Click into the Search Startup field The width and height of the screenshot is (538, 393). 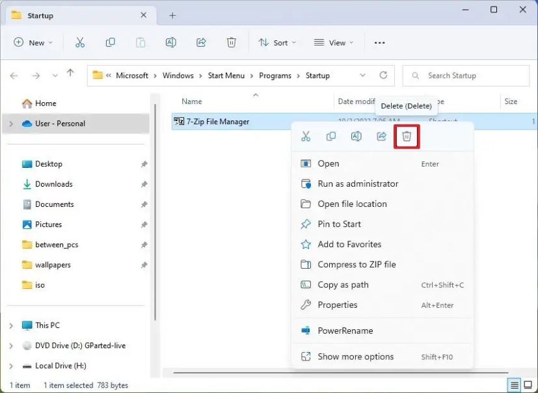466,75
